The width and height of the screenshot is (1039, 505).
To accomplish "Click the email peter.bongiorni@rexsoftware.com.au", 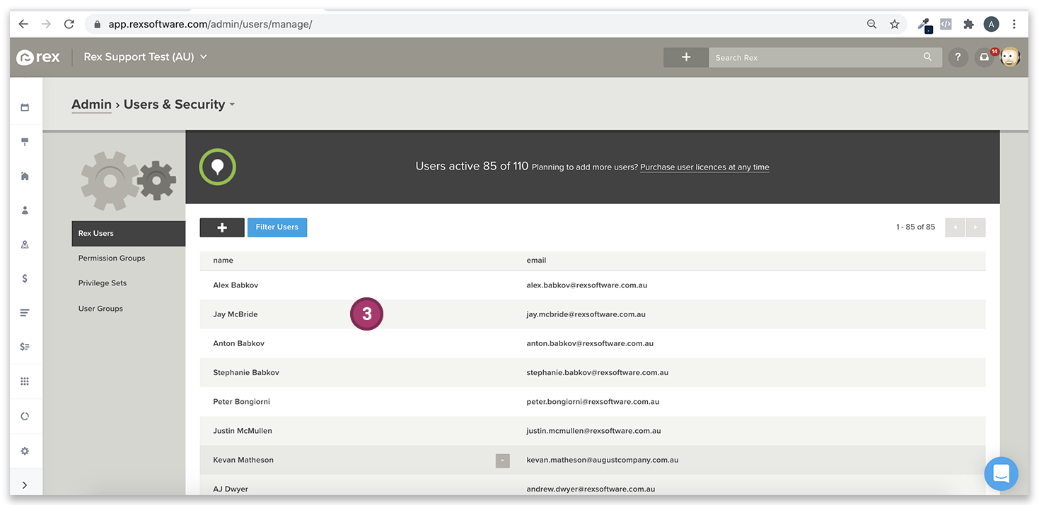I will 593,401.
